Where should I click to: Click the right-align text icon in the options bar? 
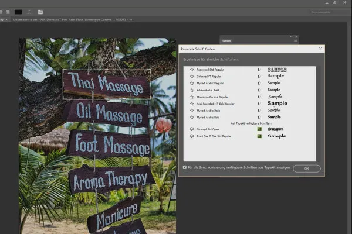[x=8, y=12]
